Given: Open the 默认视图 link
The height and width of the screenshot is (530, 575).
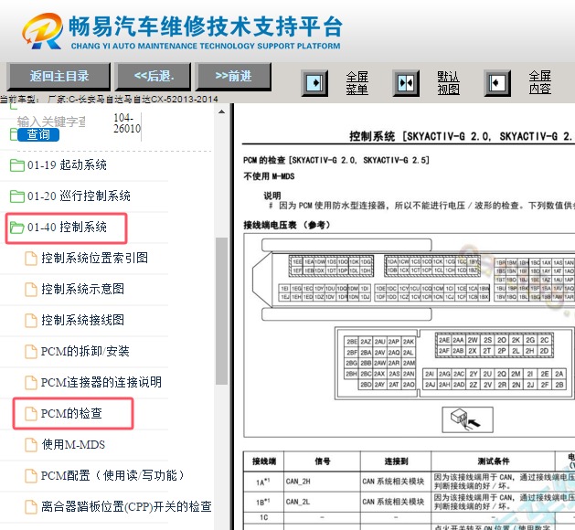Looking at the screenshot, I should [x=448, y=83].
